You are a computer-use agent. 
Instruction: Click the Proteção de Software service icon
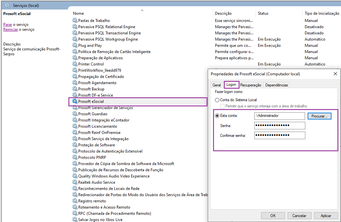coord(75,145)
